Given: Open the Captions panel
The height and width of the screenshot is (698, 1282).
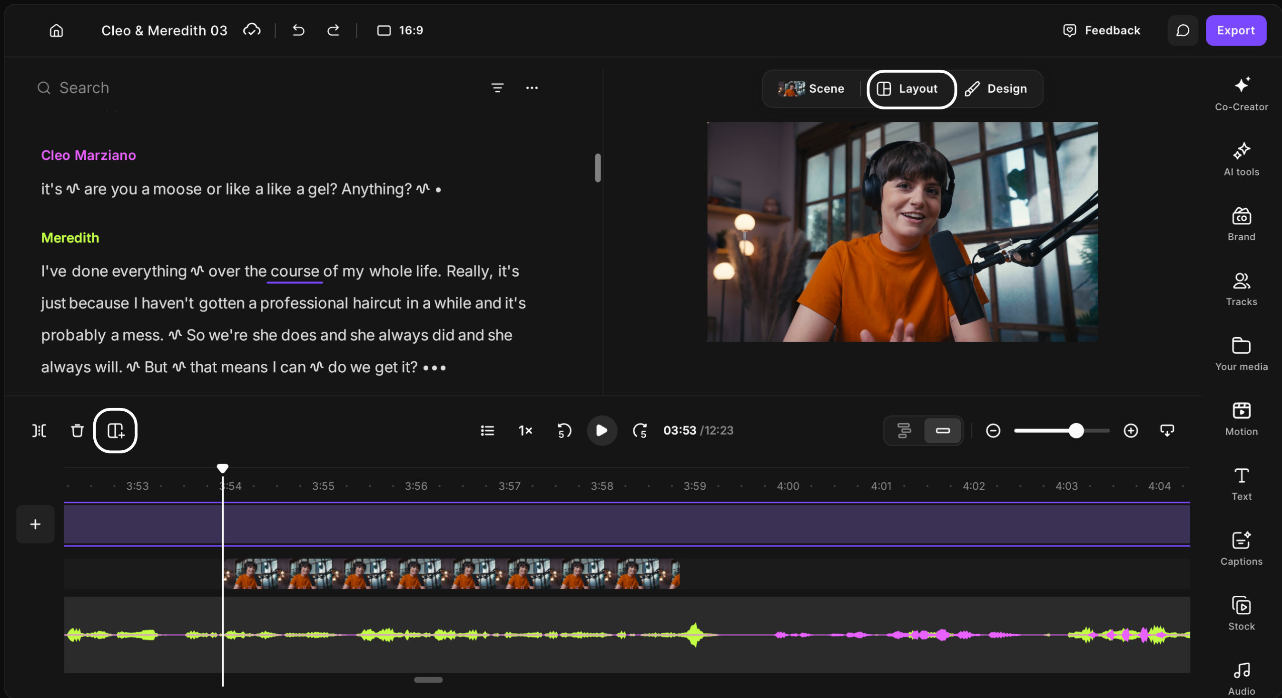Looking at the screenshot, I should tap(1241, 549).
